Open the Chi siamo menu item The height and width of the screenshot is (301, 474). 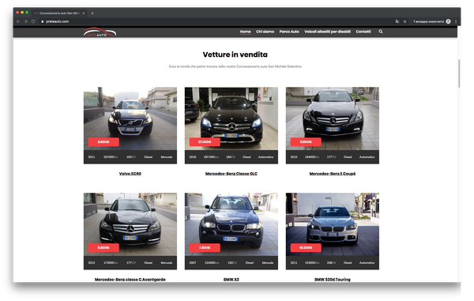(265, 32)
